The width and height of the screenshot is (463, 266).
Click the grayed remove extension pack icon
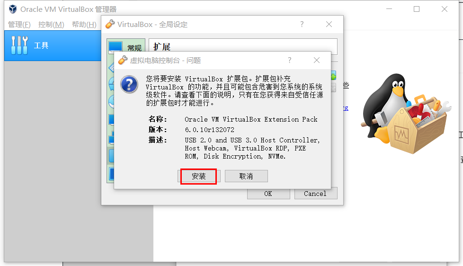tap(333, 88)
